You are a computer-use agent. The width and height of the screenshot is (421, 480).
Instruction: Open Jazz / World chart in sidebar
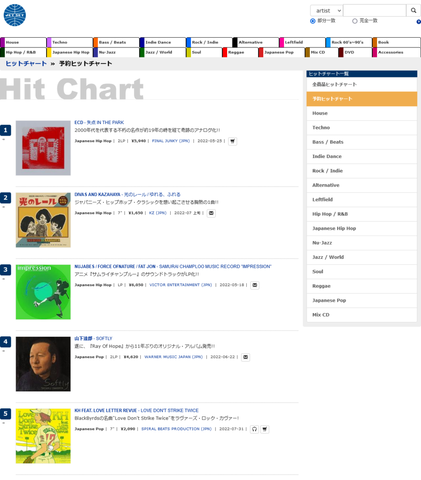361,257
